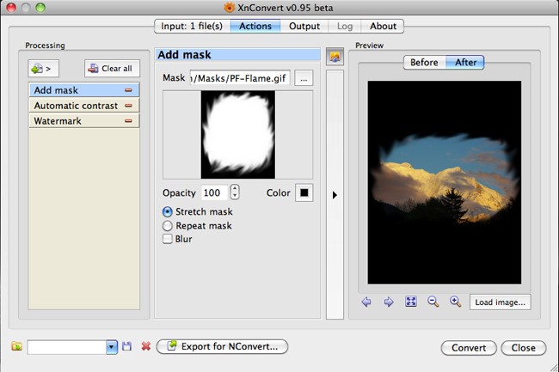Remove the Add mask action
The width and height of the screenshot is (559, 372).
click(x=128, y=89)
